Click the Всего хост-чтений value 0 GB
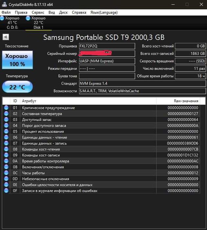 pyautogui.click(x=190, y=46)
